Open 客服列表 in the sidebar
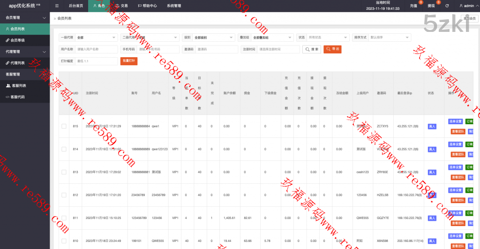 click(x=18, y=85)
